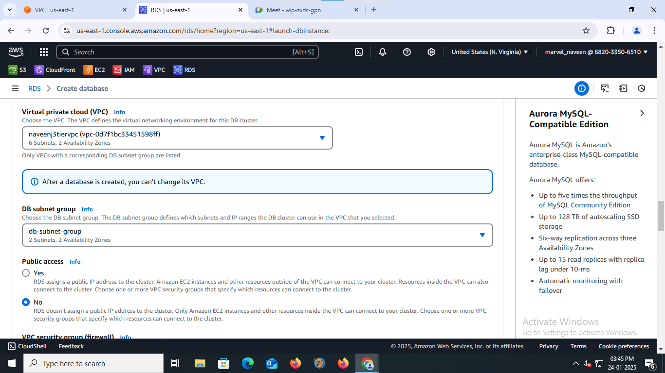This screenshot has width=665, height=373.
Task: Open the Terms footer link
Action: coord(578,346)
